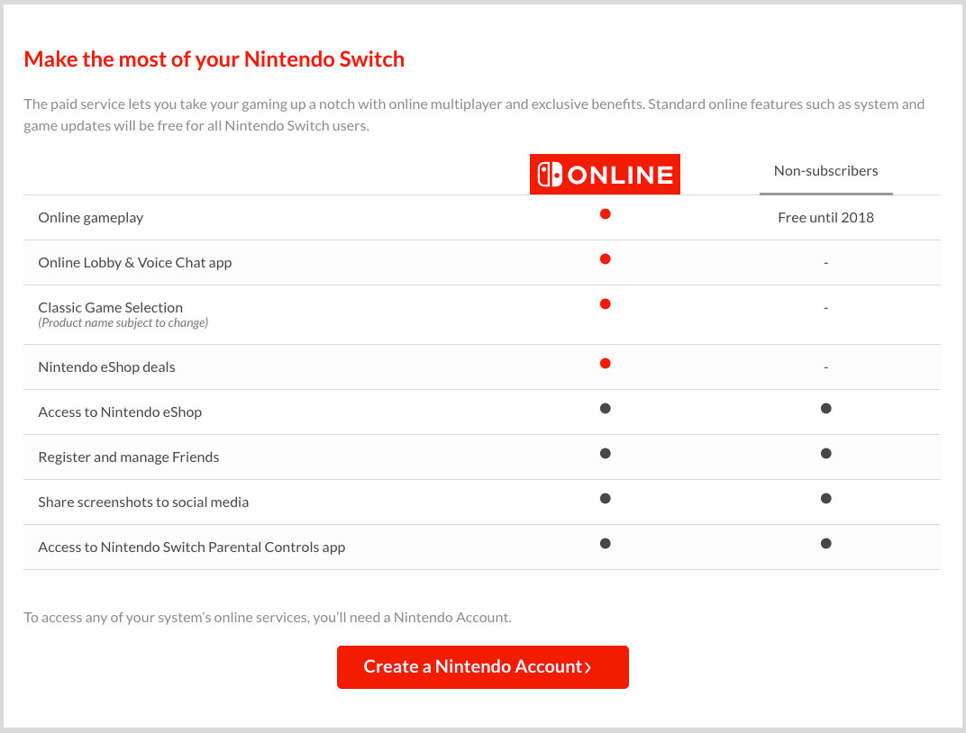This screenshot has height=733, width=966.
Task: Click red dot for Voice Chat app
Action: coord(606,259)
